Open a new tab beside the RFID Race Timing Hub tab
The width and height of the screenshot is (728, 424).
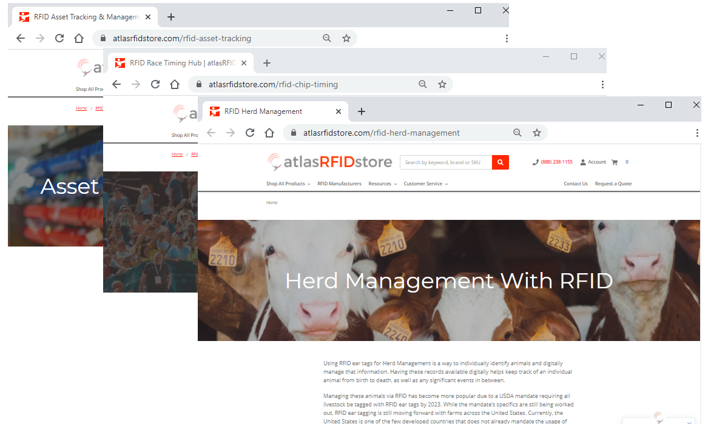(x=267, y=63)
